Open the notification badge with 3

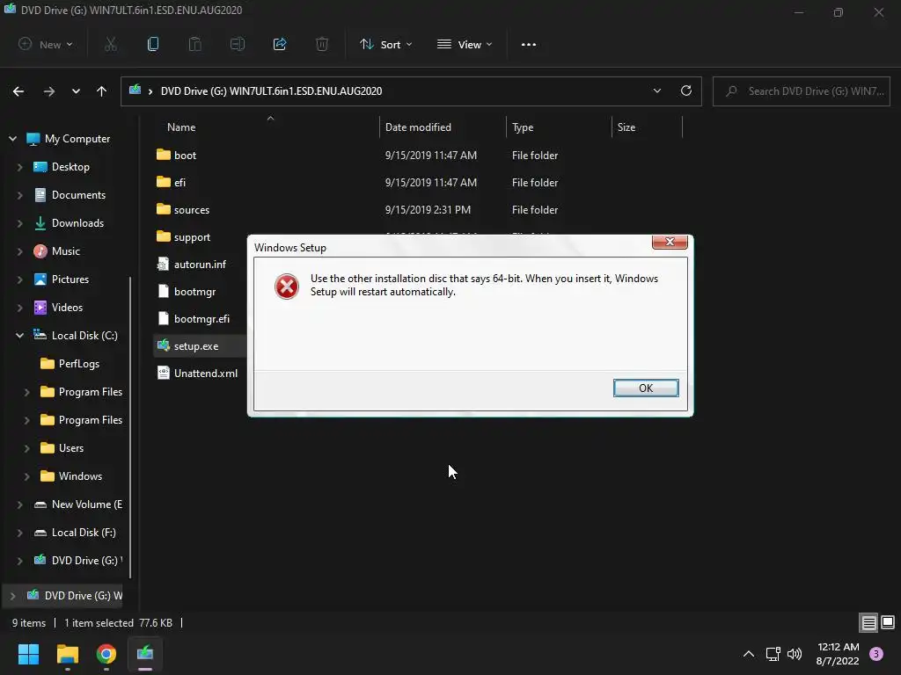pos(876,654)
